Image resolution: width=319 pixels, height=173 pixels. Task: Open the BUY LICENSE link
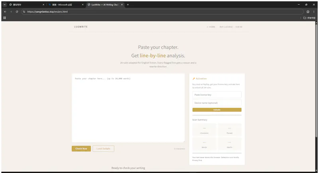pos(231,27)
